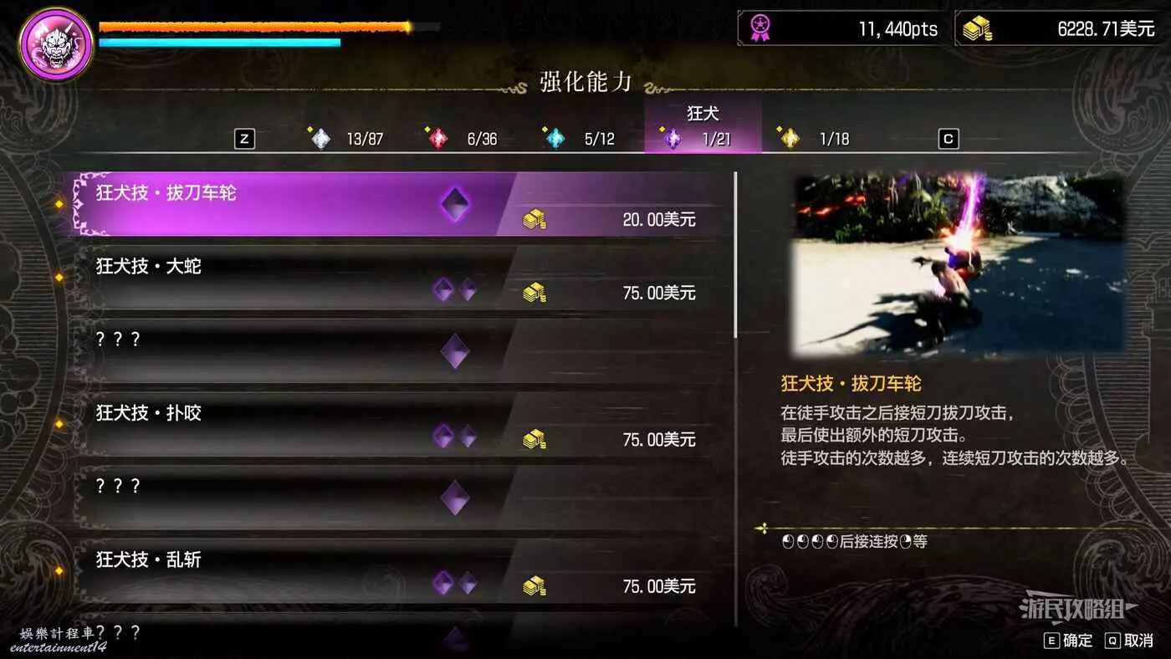Click the Z key previous category button

(244, 140)
